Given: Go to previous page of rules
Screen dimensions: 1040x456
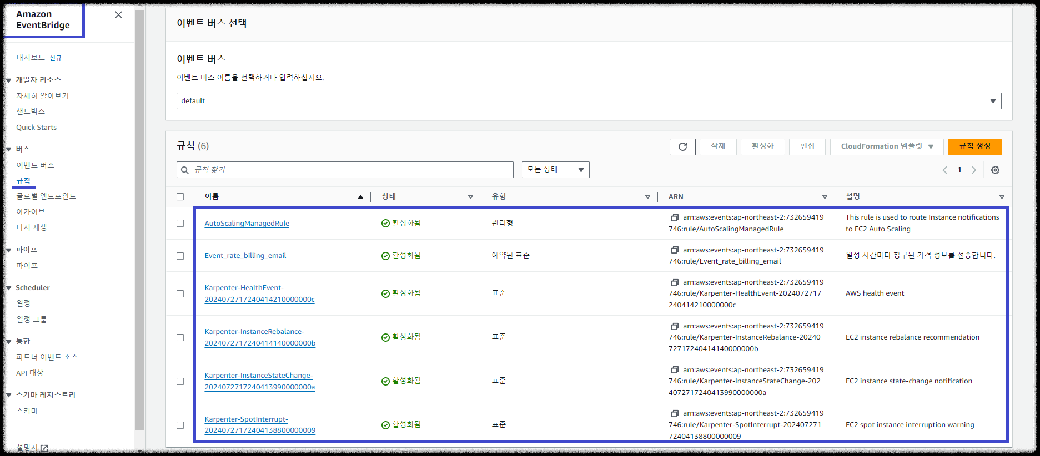Looking at the screenshot, I should coord(944,170).
